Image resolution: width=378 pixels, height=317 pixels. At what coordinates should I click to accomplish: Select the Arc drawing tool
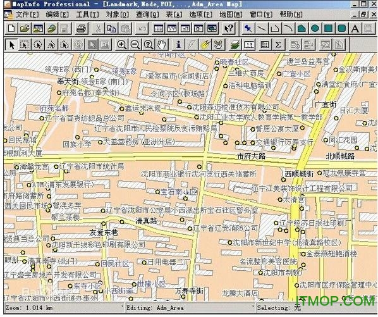(x=288, y=28)
